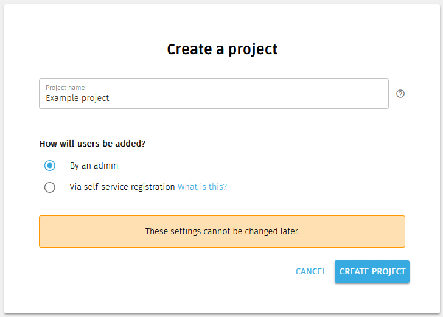Select the self-service registration radio button
Screen dimensions: 443x317
click(x=50, y=187)
